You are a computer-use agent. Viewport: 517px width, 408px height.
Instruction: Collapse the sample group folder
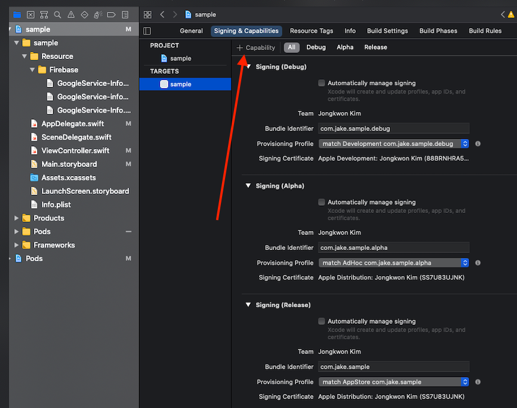tap(17, 43)
